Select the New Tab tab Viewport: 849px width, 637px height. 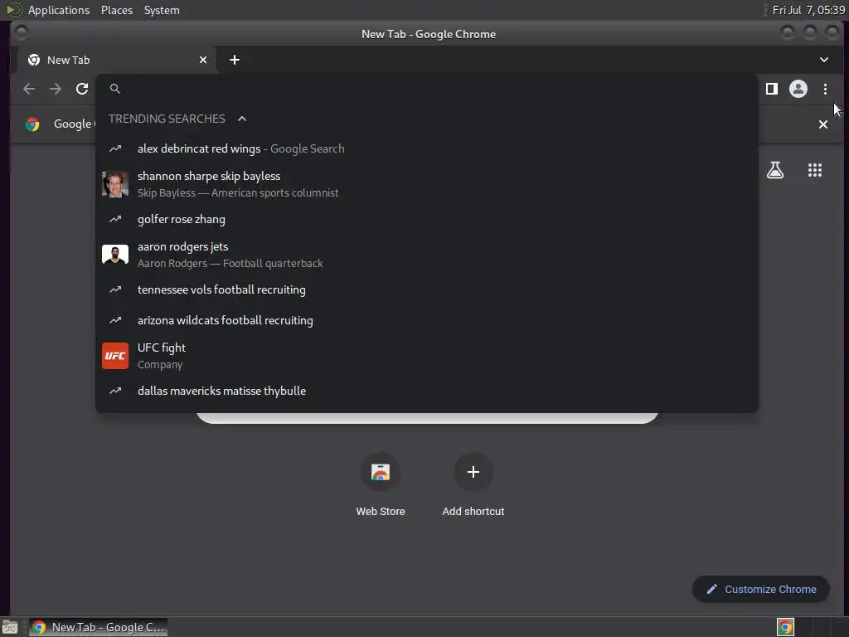pos(116,60)
